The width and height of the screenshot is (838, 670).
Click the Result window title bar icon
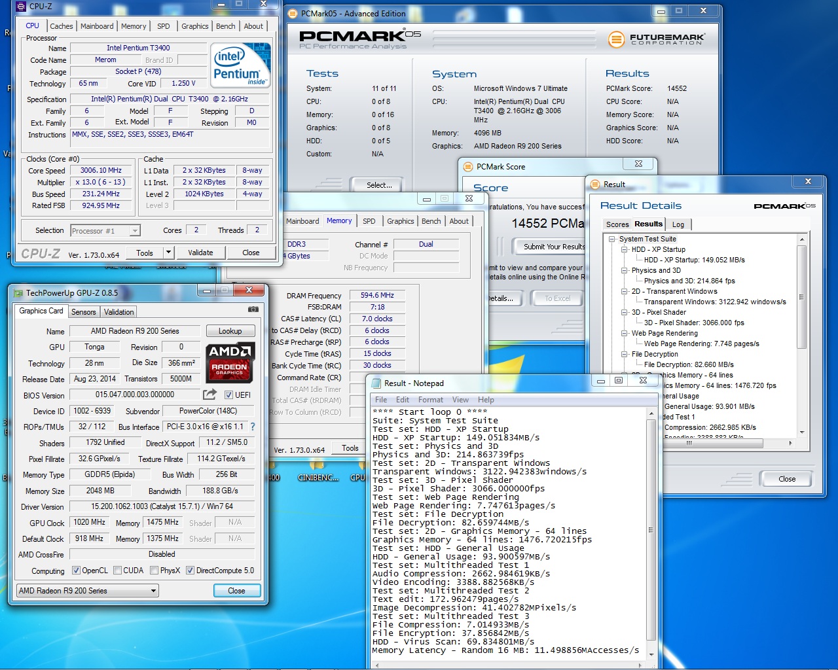pos(595,184)
